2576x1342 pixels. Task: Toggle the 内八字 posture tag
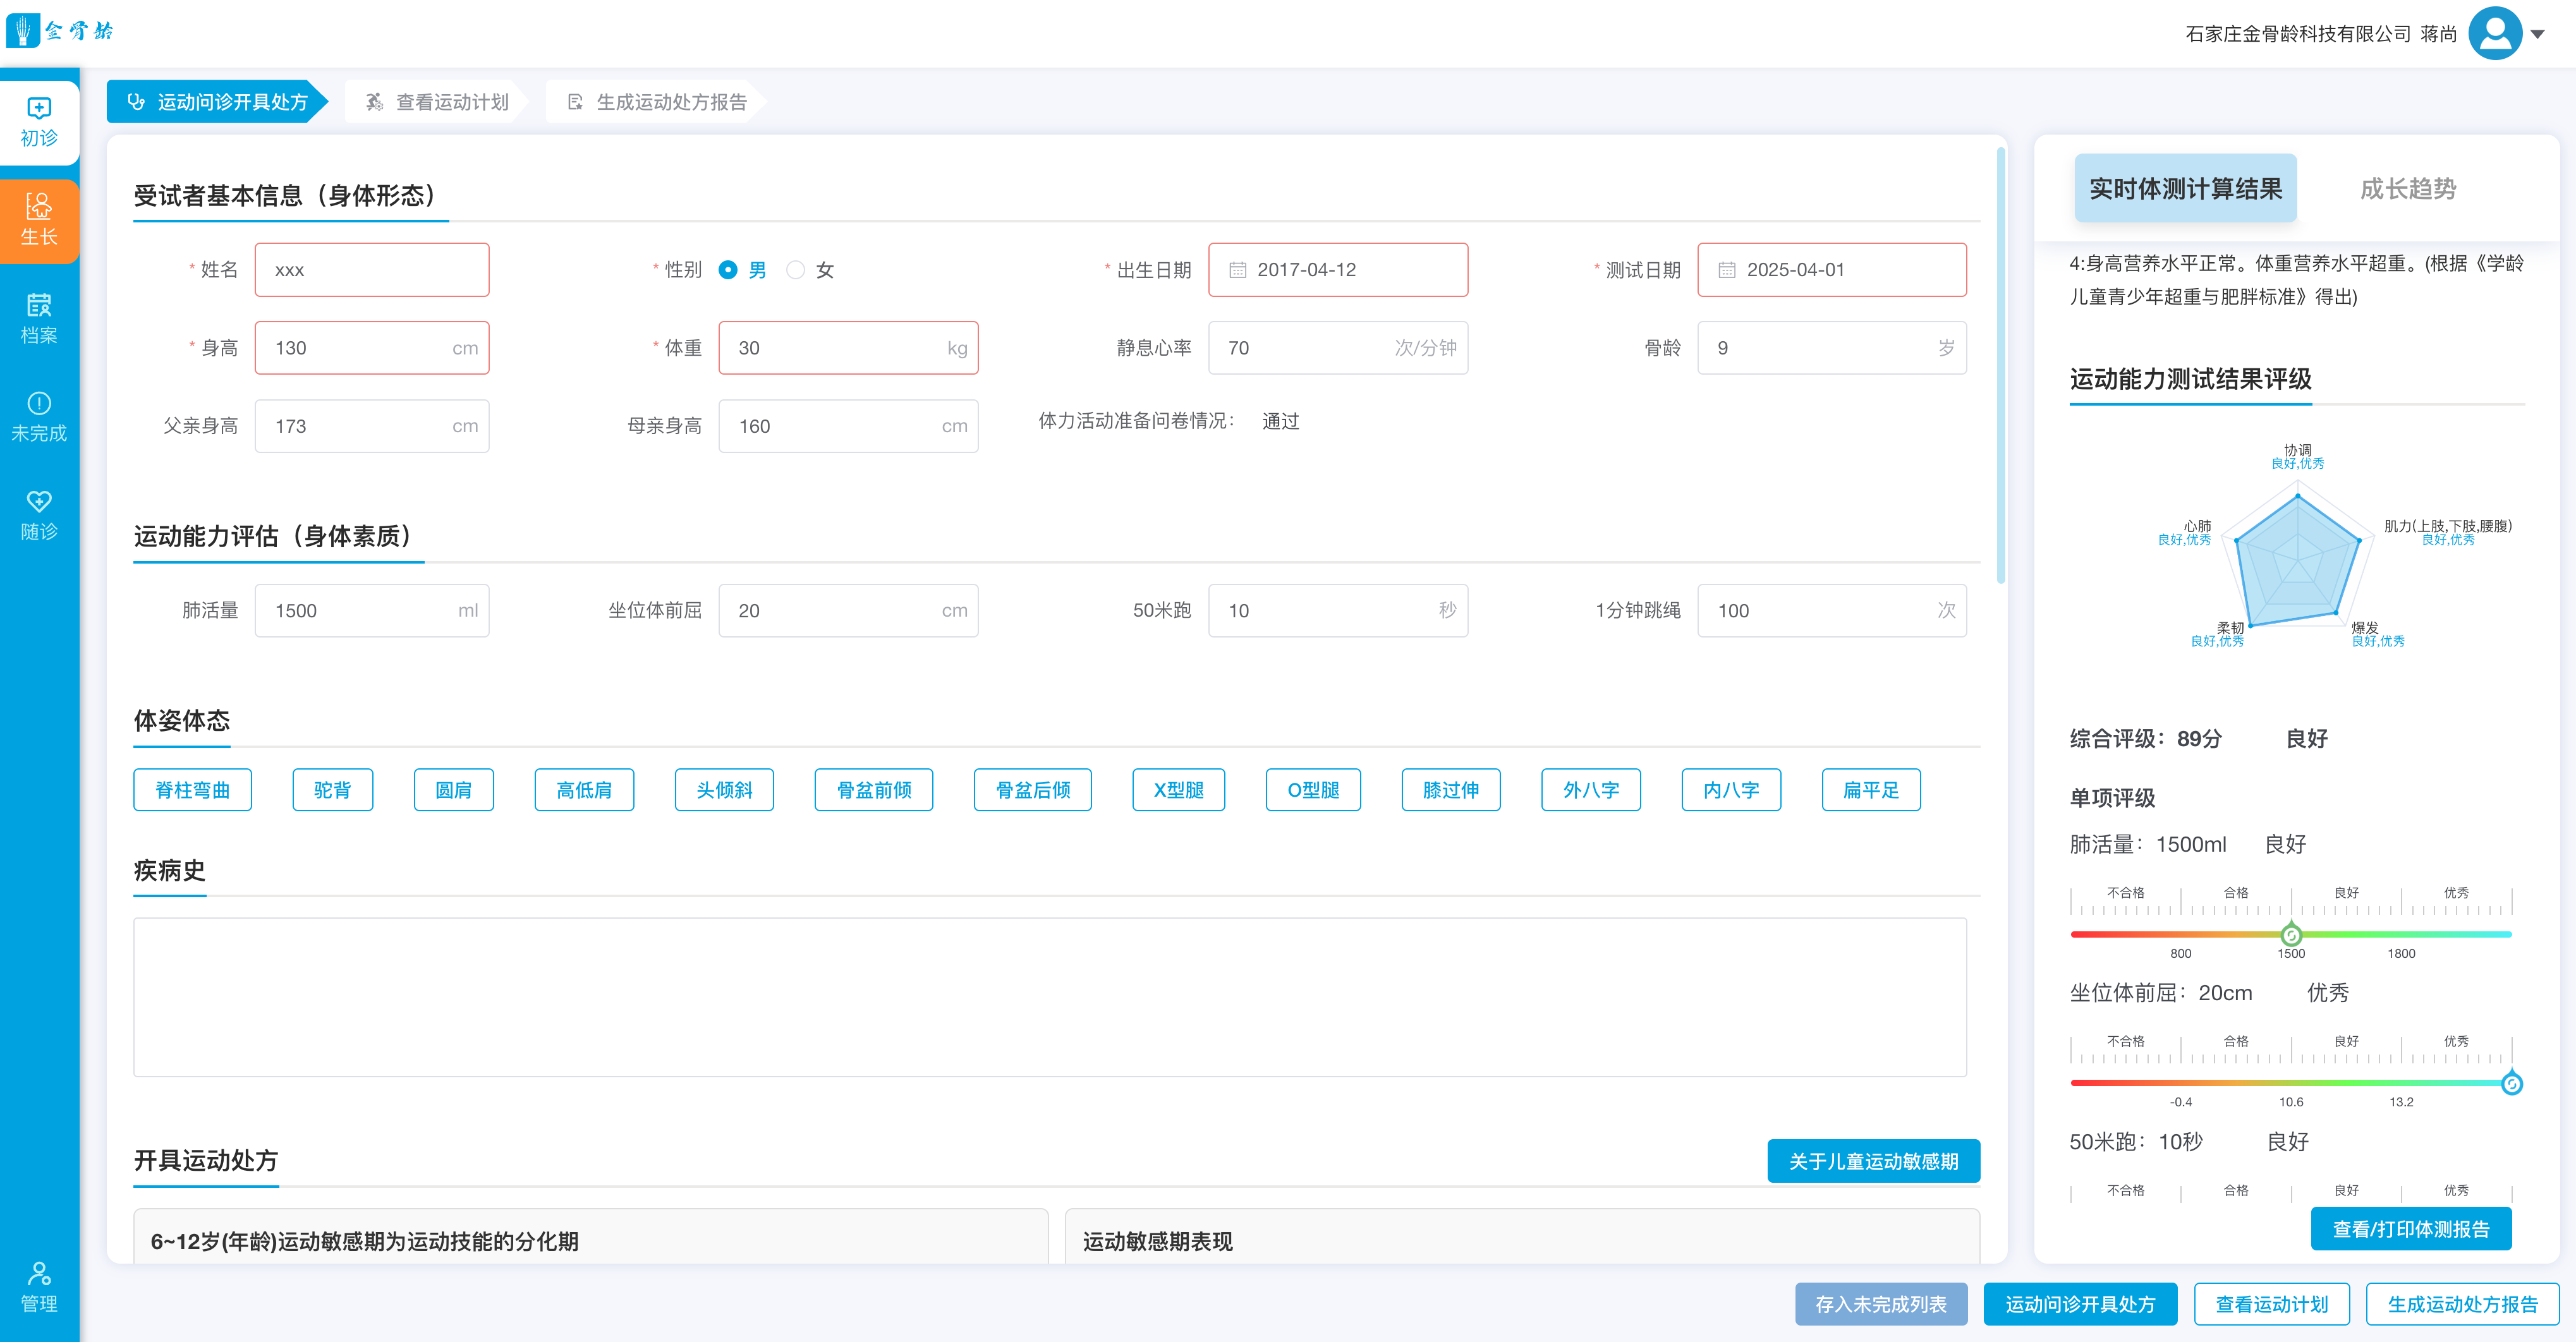point(1731,790)
